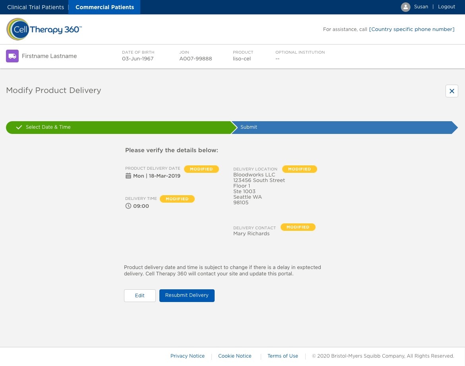Click the Optional Institution label
The height and width of the screenshot is (366, 465).
300,52
